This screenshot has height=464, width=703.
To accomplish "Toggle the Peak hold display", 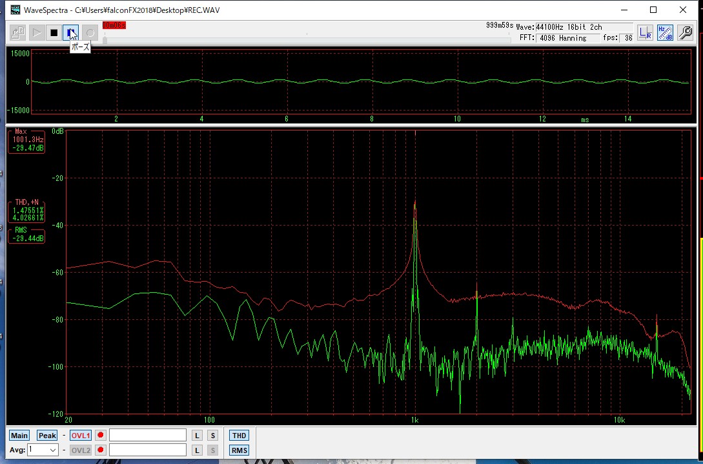I will coord(47,436).
